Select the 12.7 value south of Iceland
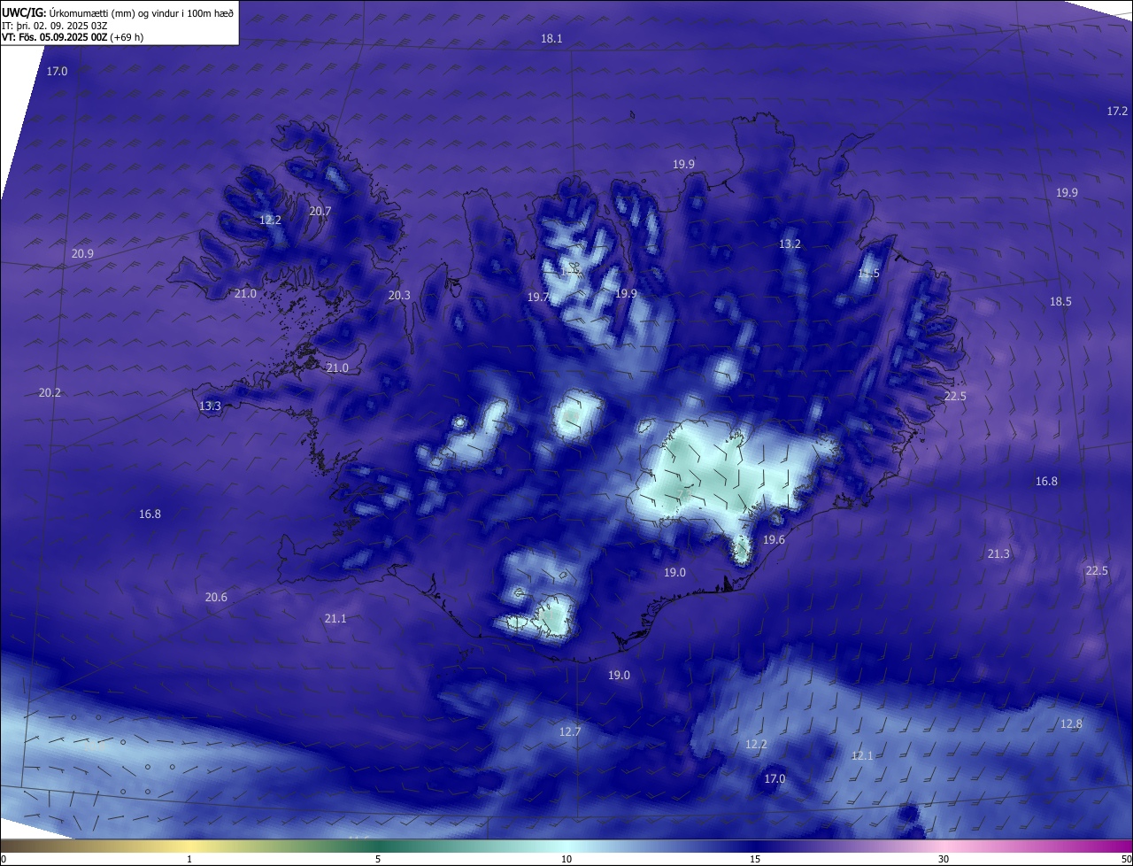Screen dimensions: 1133x866 click(570, 731)
